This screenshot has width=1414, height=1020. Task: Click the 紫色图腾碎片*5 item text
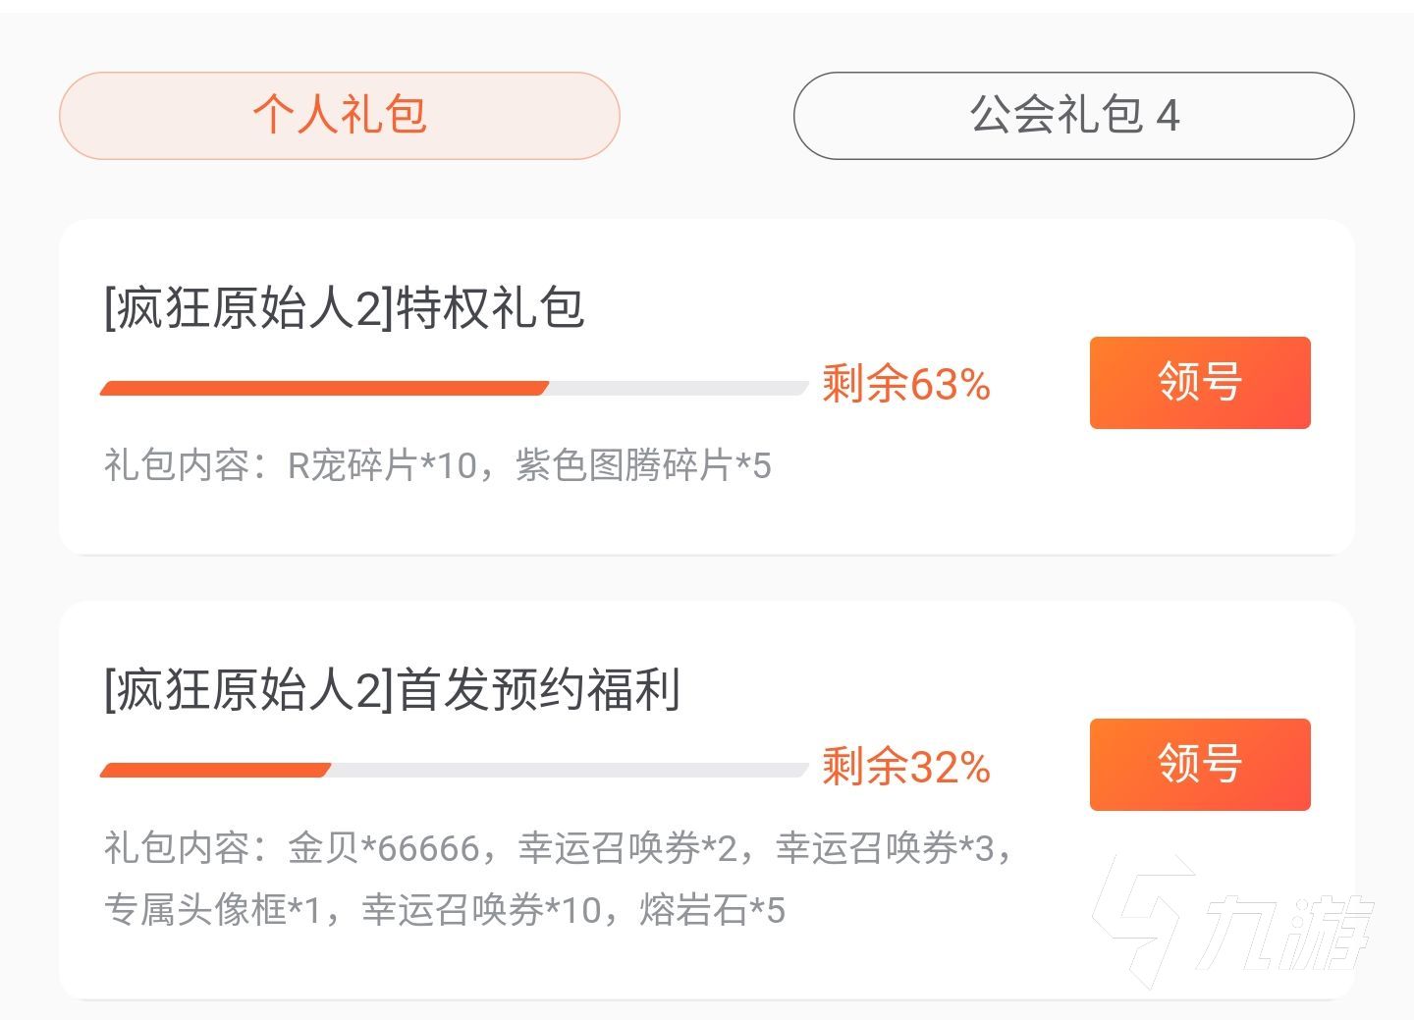(643, 465)
